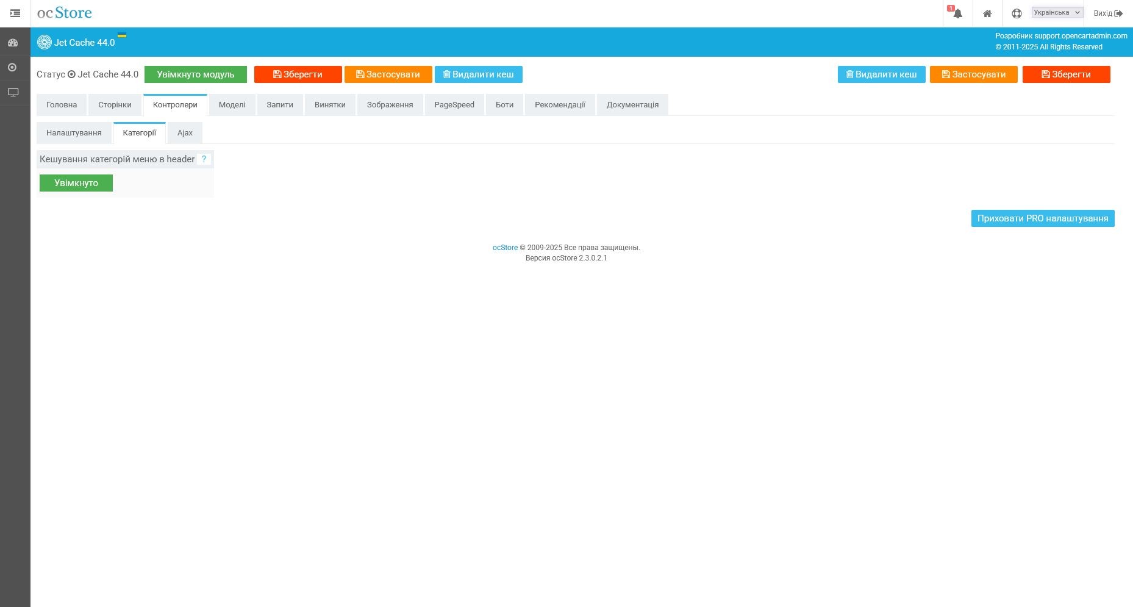Click the Jet Cache 44.0 wheel logo

(x=45, y=42)
